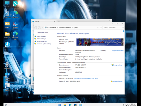Viewport: 141px width, 106px height.
Task: Open the recent locations dropdown arrow
Action: click(43, 28)
